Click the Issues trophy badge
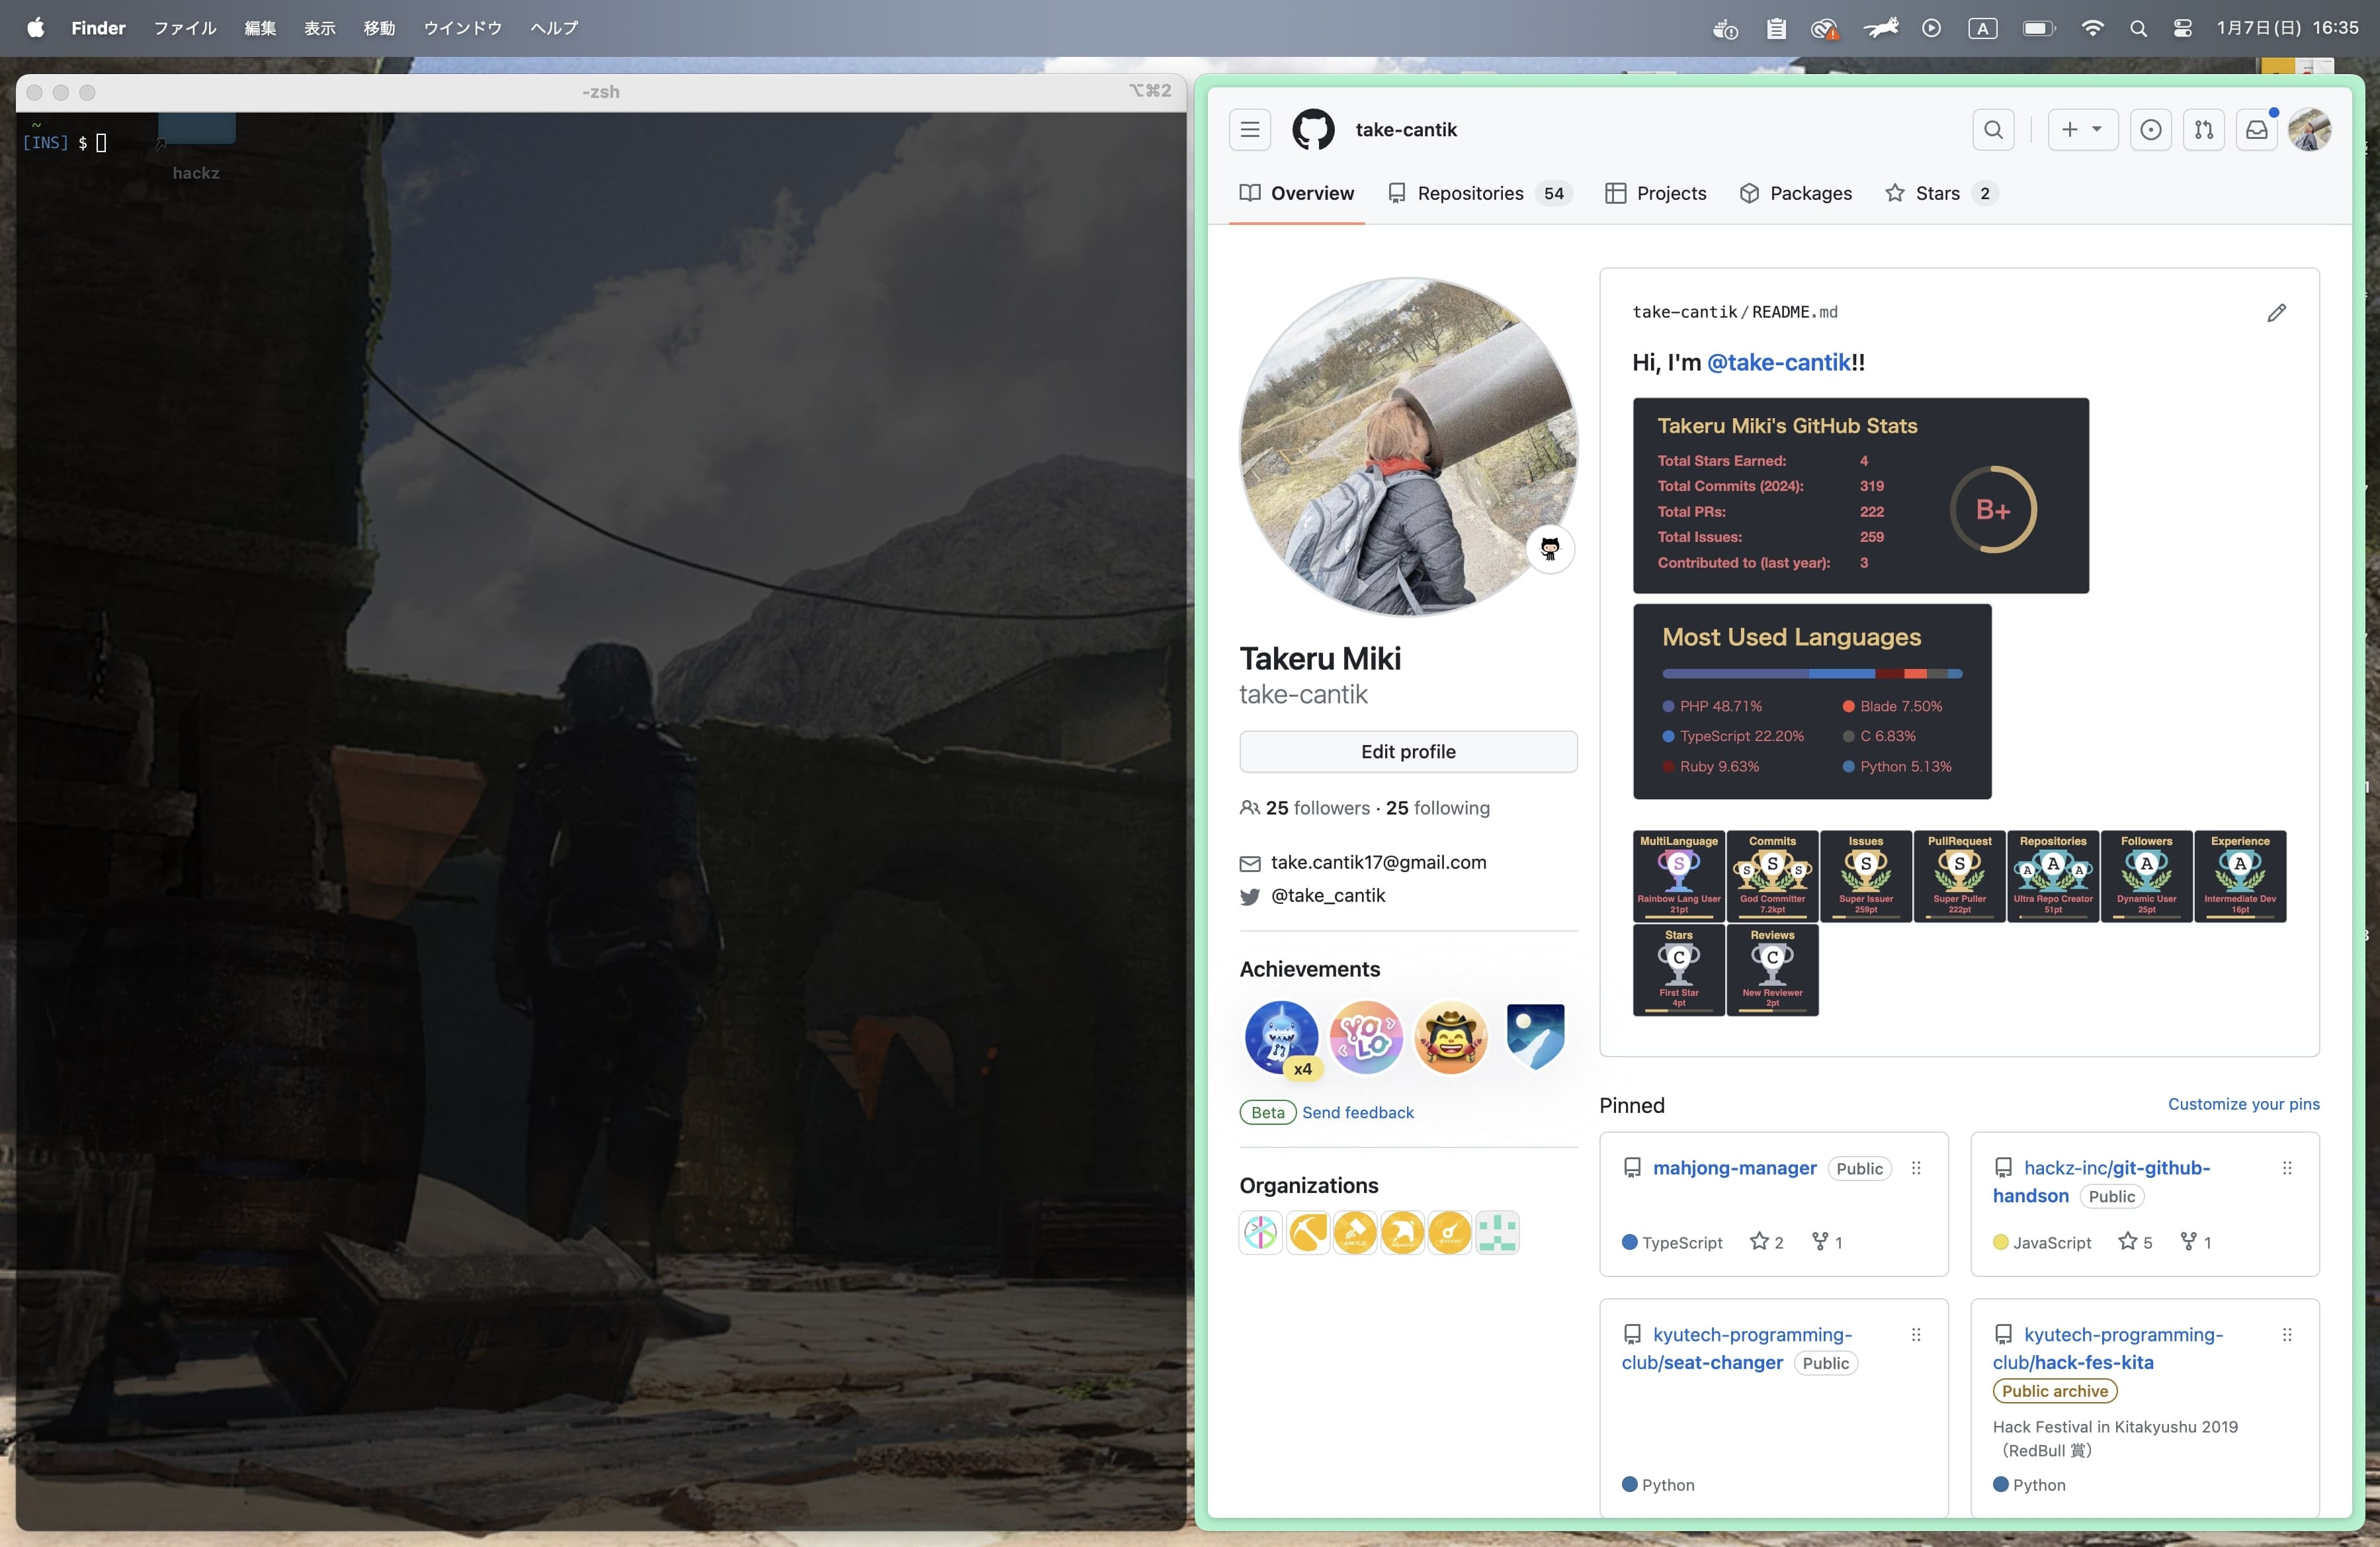 (1865, 876)
